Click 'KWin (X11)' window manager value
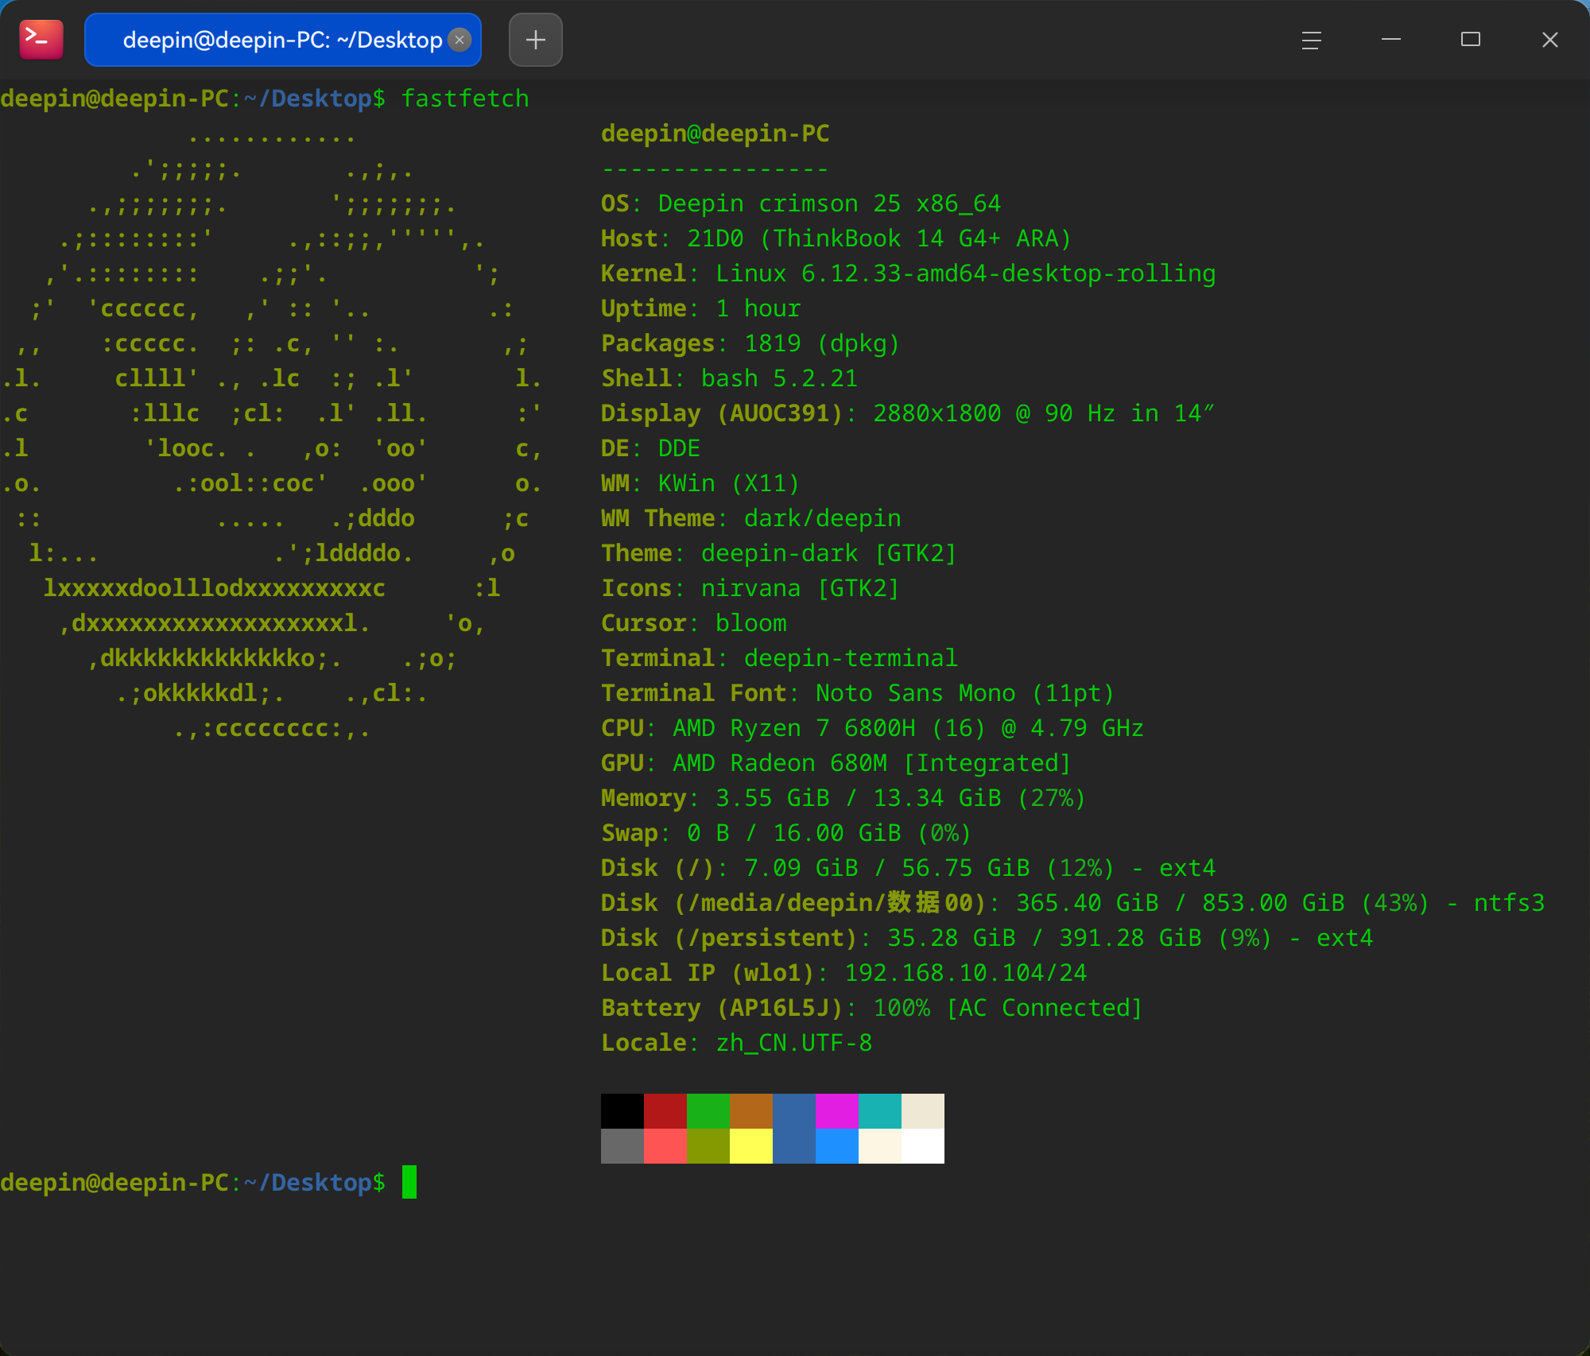Screen dimensions: 1590x1356 click(x=729, y=483)
